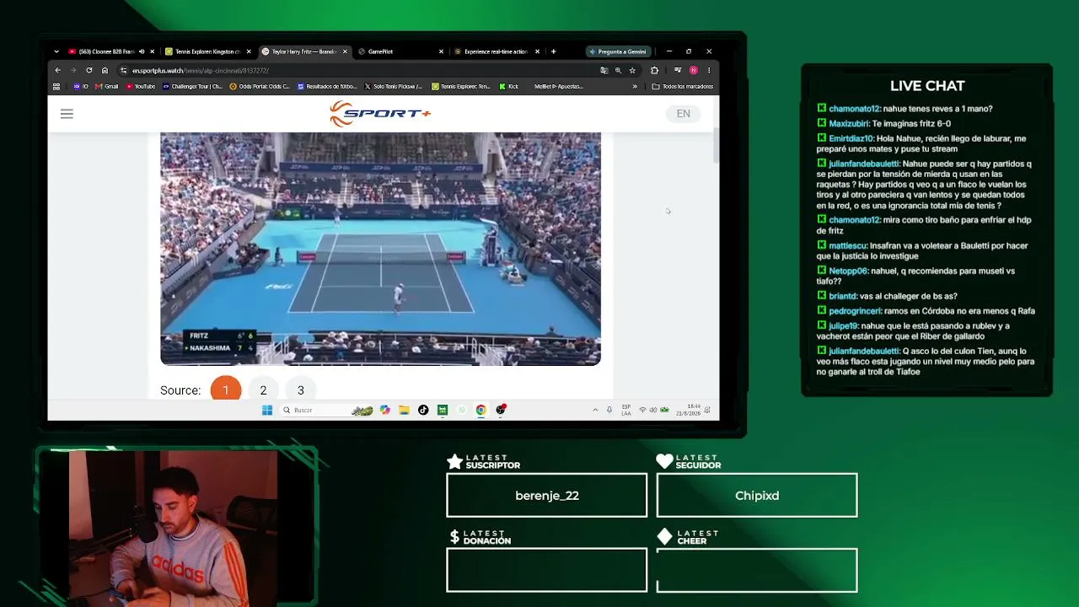The image size is (1079, 607).
Task: Open Copilot from the taskbar
Action: click(x=385, y=410)
